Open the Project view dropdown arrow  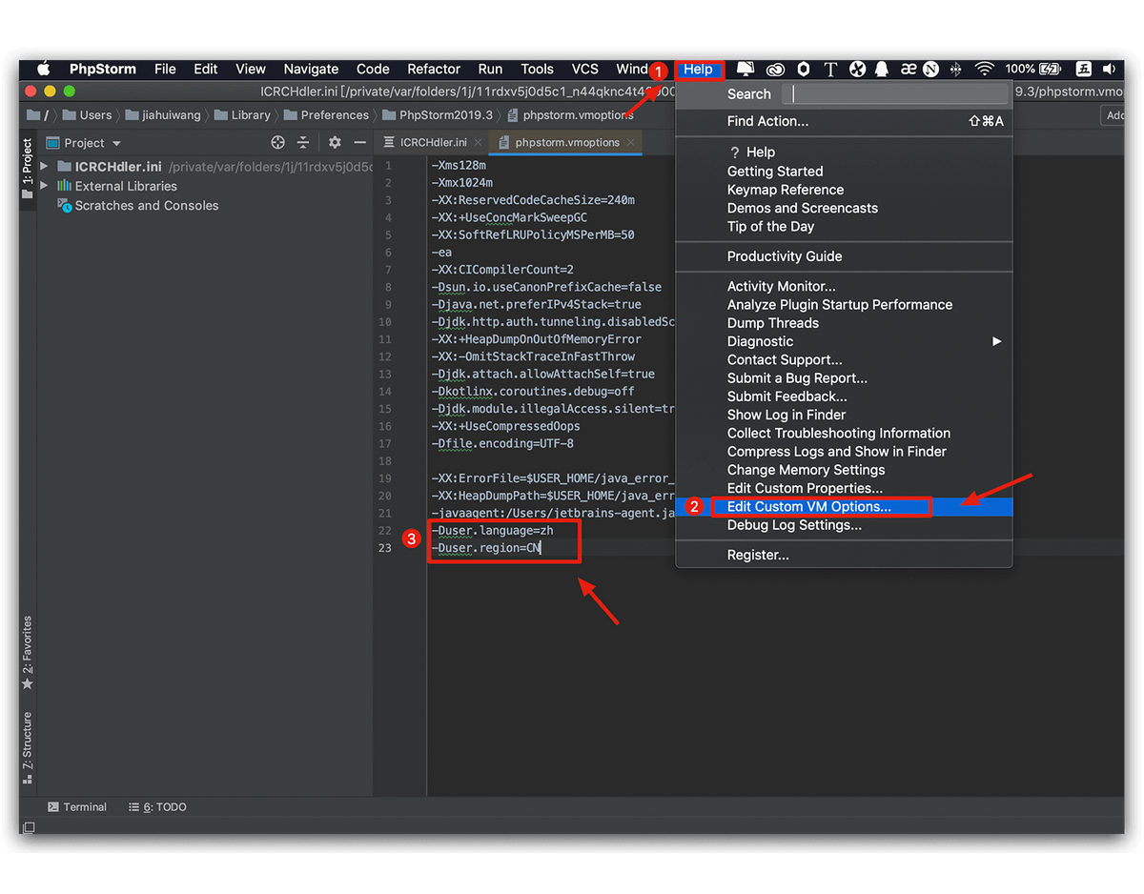[x=116, y=143]
